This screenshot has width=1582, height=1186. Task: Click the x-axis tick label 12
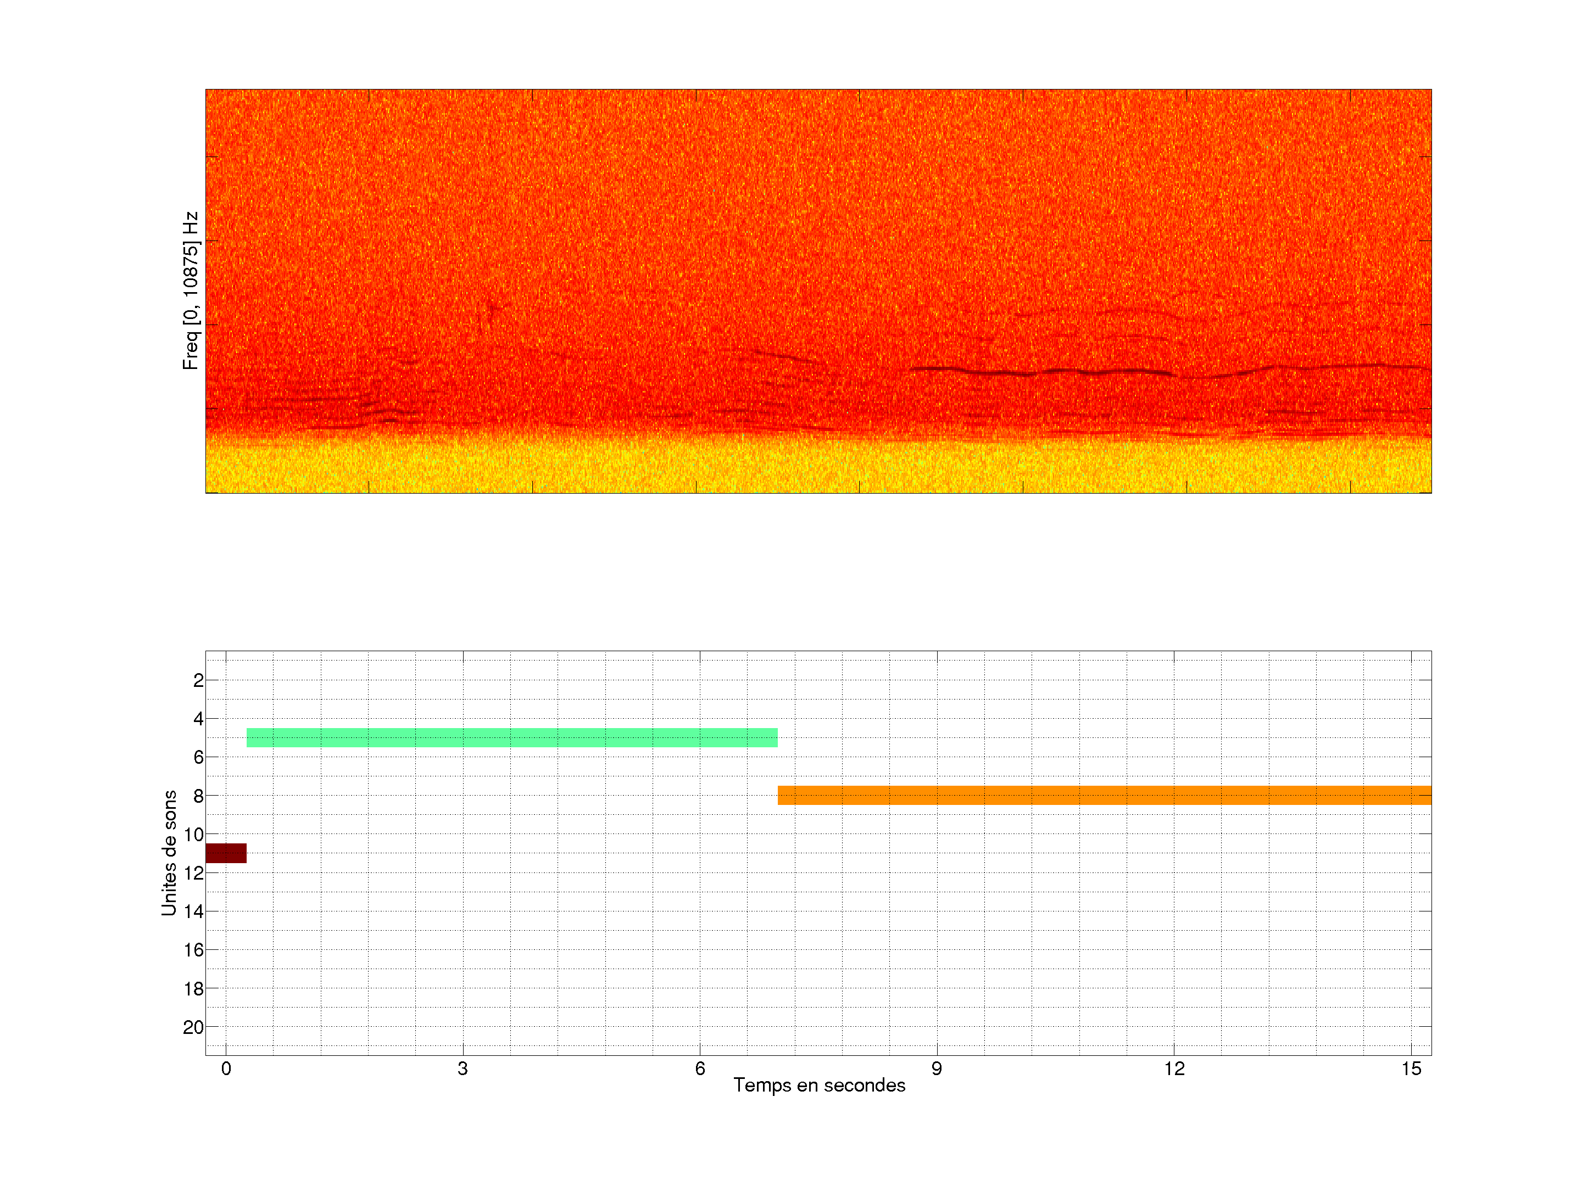(1174, 1068)
